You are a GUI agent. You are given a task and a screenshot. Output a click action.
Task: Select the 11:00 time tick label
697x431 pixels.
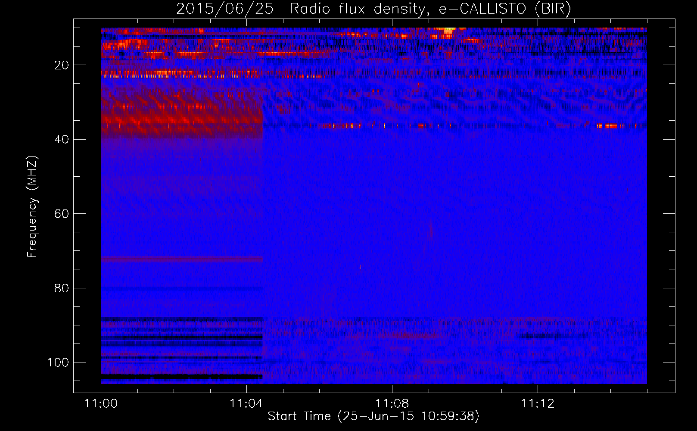(x=101, y=404)
